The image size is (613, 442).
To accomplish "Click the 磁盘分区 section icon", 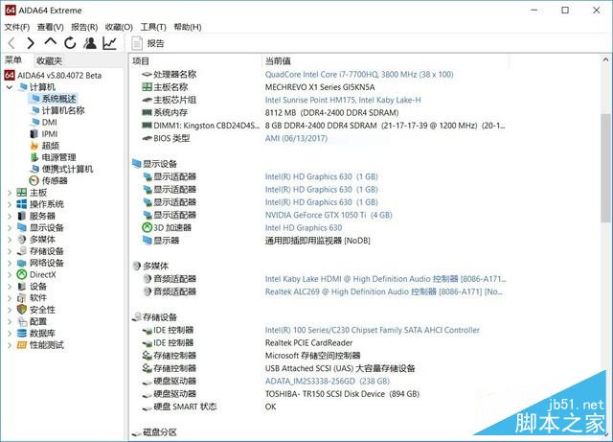I will [136, 432].
